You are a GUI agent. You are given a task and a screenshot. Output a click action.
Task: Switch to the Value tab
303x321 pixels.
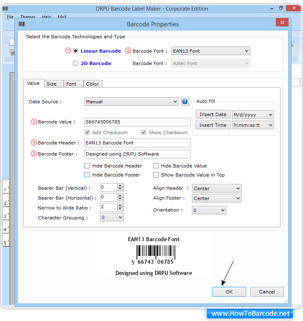(x=33, y=83)
